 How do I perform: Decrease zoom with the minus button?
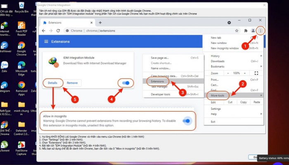click(x=228, y=73)
